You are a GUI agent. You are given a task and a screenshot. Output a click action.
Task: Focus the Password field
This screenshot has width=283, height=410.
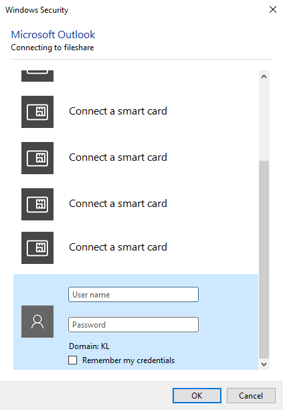point(133,324)
